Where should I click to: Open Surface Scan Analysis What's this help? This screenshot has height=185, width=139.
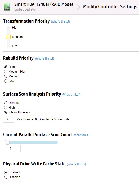tap(72, 94)
